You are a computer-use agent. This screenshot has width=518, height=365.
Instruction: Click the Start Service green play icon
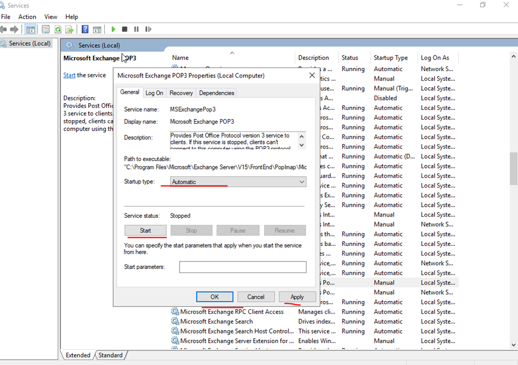(x=113, y=30)
